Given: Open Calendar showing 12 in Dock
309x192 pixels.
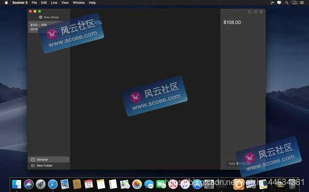Looking at the screenshot, I should 89,184.
